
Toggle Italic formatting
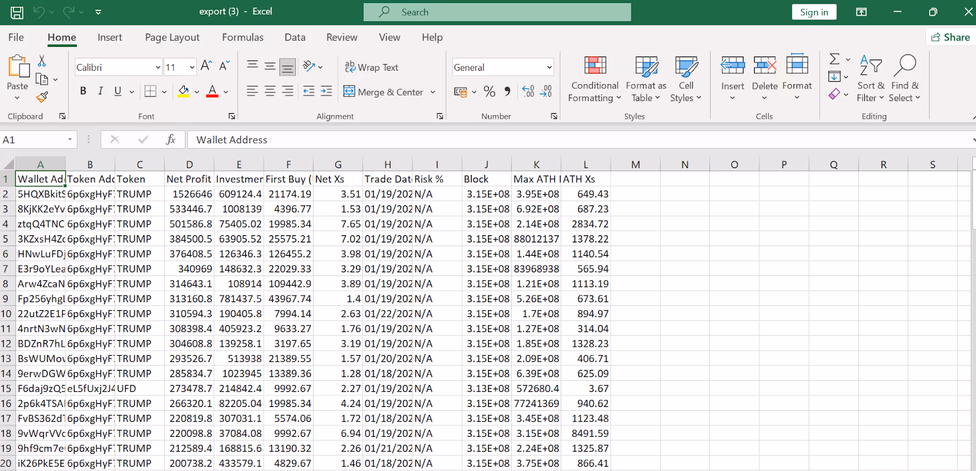pos(101,91)
